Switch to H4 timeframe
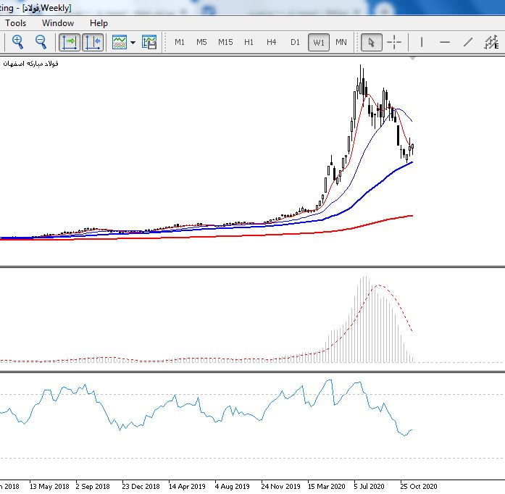The height and width of the screenshot is (494, 505). (271, 42)
